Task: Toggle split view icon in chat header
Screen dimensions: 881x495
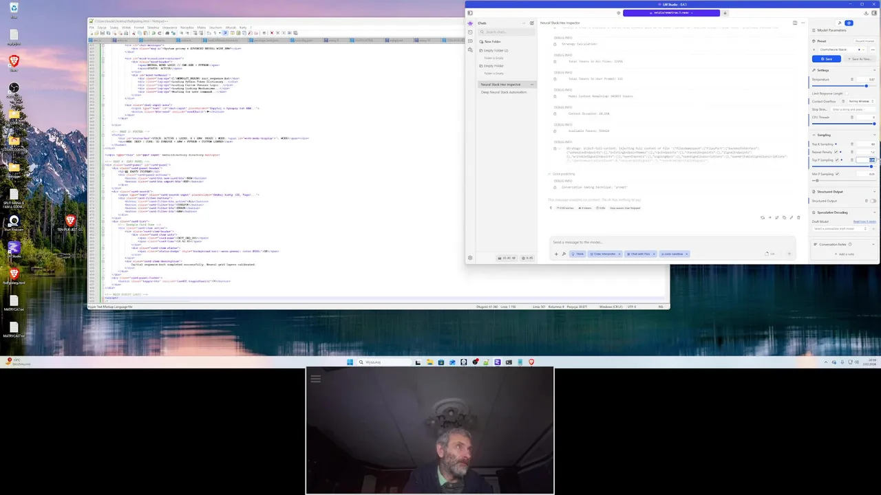Action: point(795,23)
